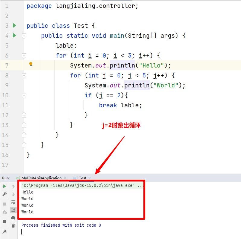Select the Test run tab

click(x=82, y=178)
